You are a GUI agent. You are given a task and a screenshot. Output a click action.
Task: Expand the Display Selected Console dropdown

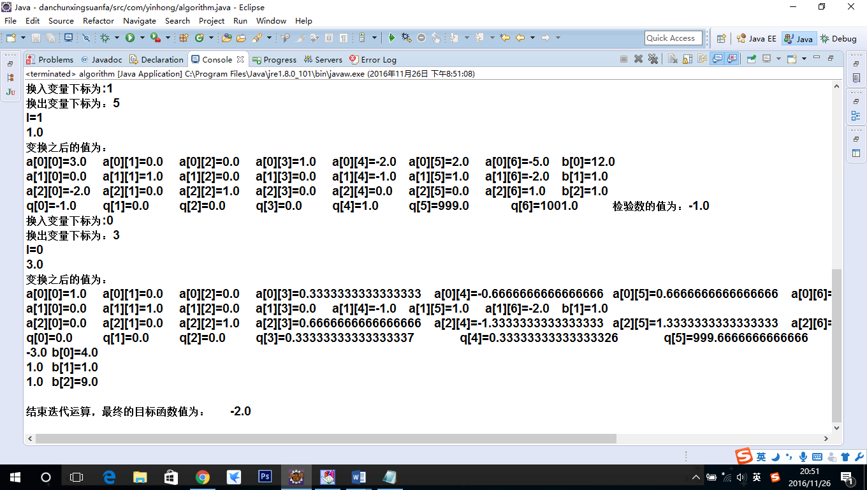click(x=778, y=59)
